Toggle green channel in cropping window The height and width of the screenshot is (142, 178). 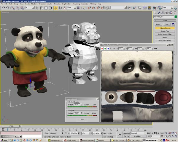105,49
